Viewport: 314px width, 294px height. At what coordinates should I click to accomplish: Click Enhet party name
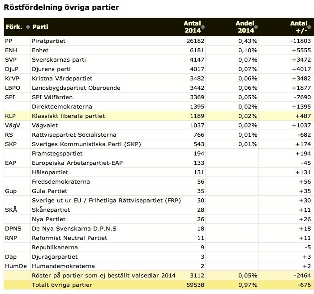pos(40,50)
